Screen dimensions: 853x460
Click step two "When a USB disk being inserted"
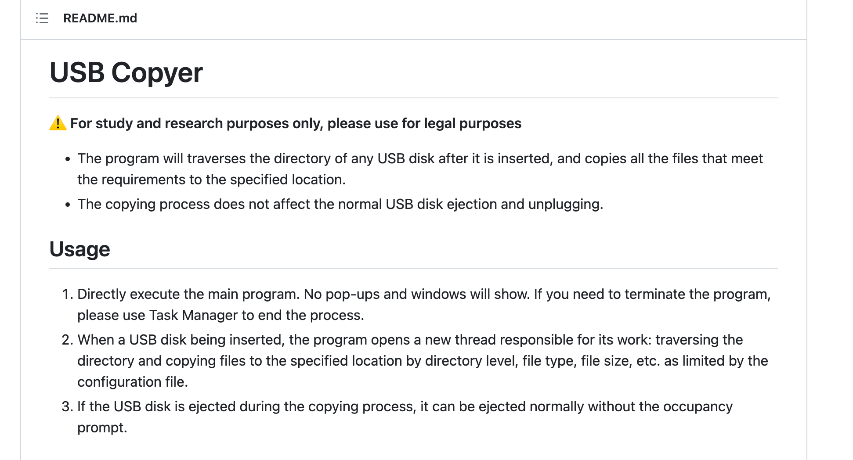(x=410, y=340)
